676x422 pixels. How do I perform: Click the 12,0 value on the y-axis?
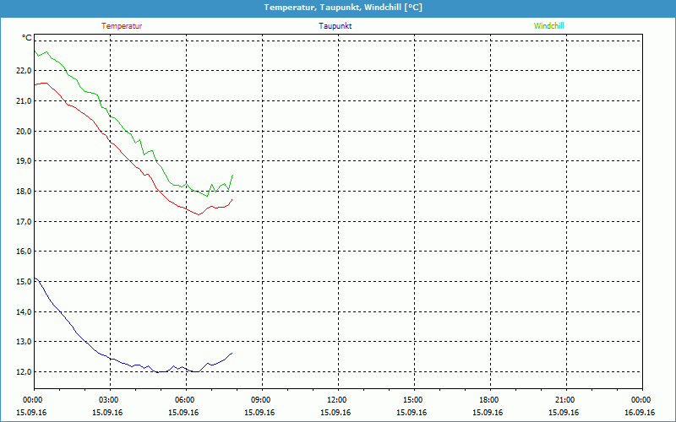point(23,371)
